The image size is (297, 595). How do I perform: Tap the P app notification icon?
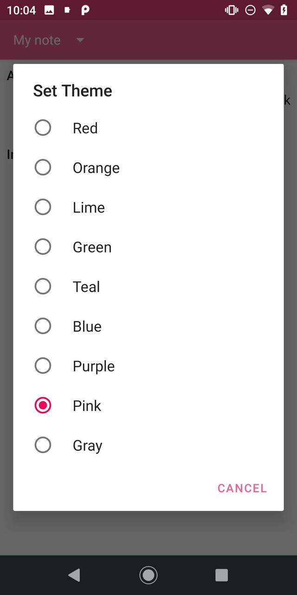point(84,10)
